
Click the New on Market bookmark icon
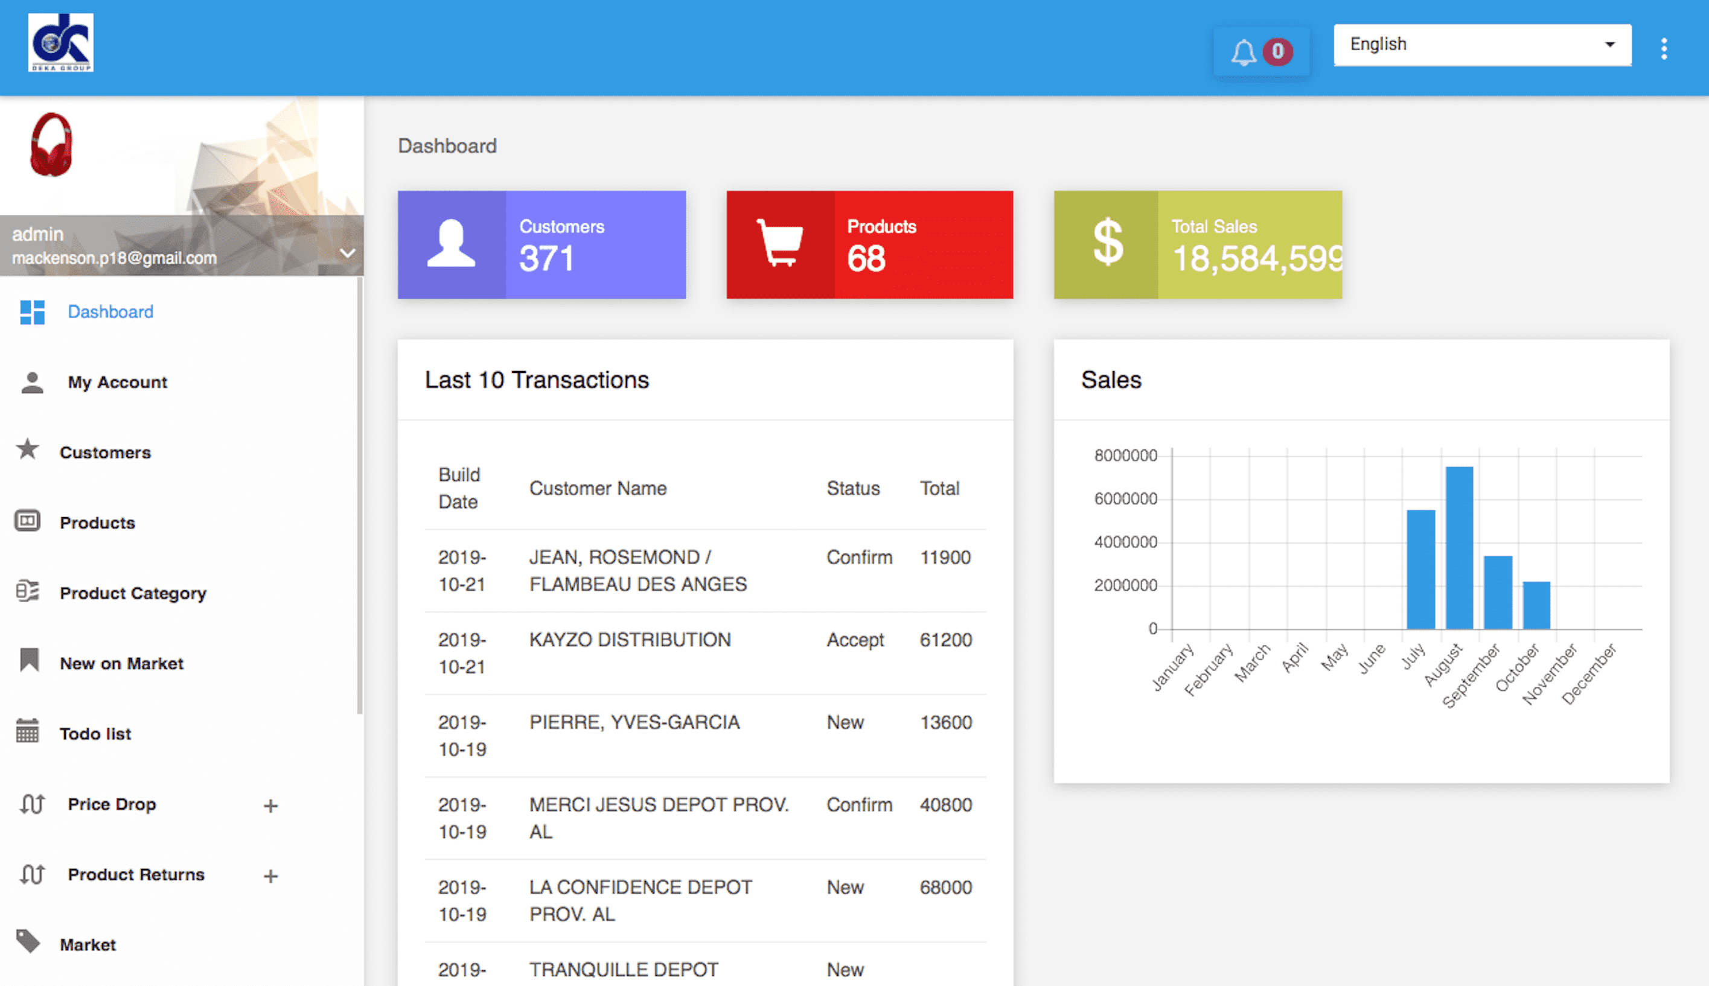pos(29,660)
